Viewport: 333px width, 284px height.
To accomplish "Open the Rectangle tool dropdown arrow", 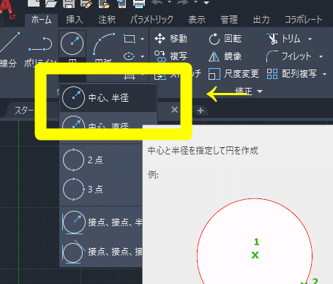I will pyautogui.click(x=142, y=39).
